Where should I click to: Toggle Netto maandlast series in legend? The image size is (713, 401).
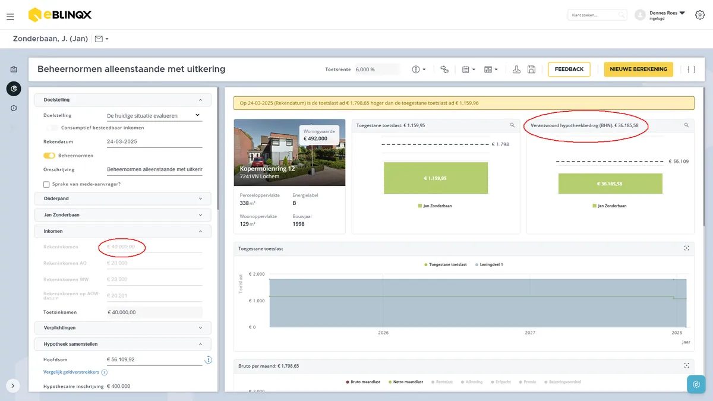[x=406, y=382]
